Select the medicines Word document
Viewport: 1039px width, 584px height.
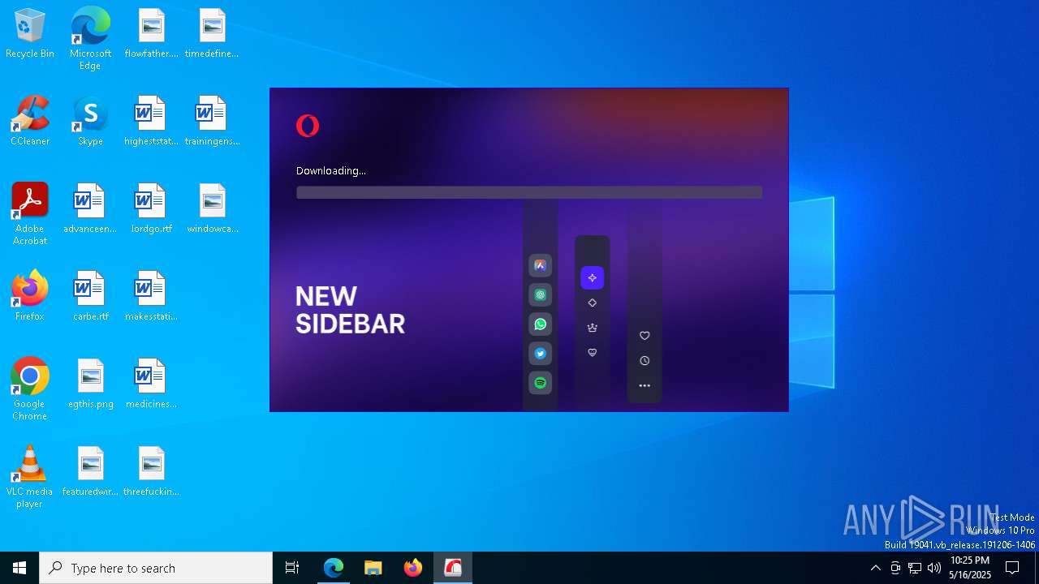pos(151,384)
